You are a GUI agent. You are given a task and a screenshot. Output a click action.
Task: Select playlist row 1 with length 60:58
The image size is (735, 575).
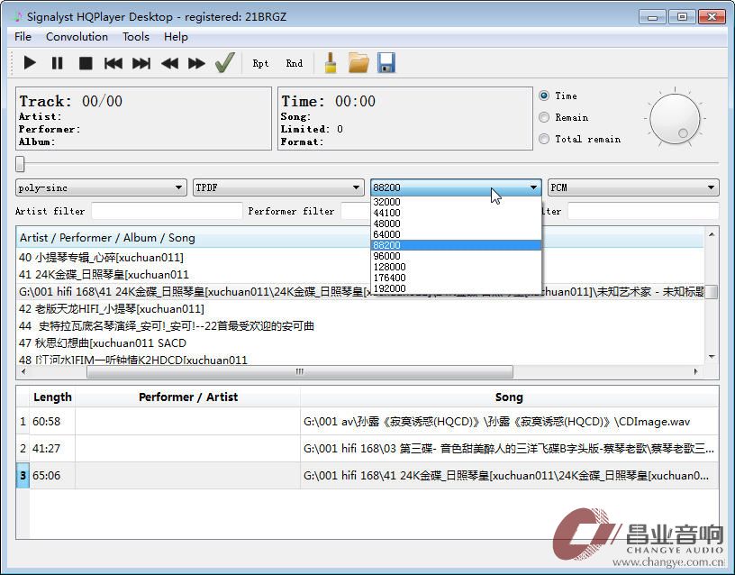(x=367, y=421)
